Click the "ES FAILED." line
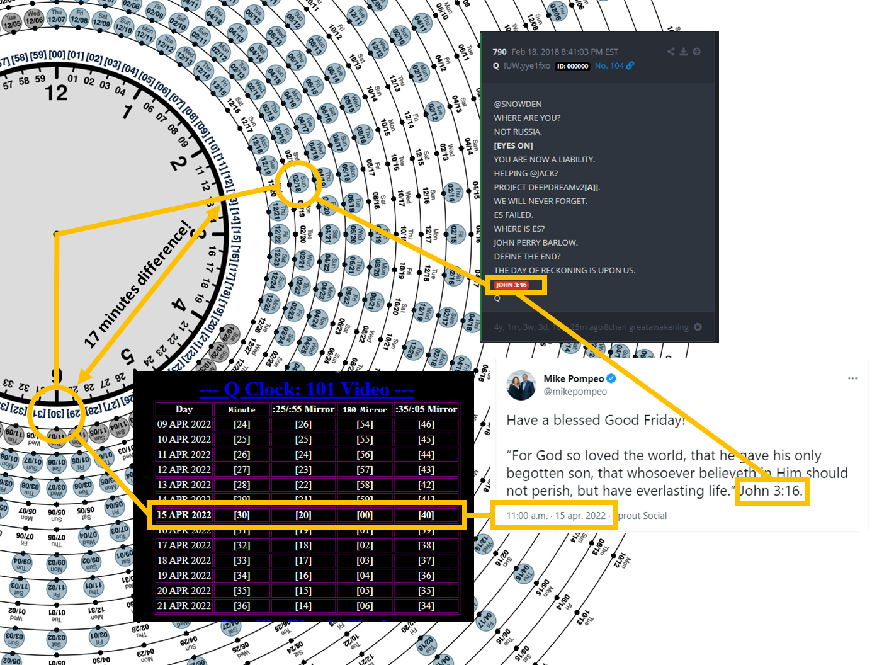This screenshot has width=872, height=665. [514, 215]
